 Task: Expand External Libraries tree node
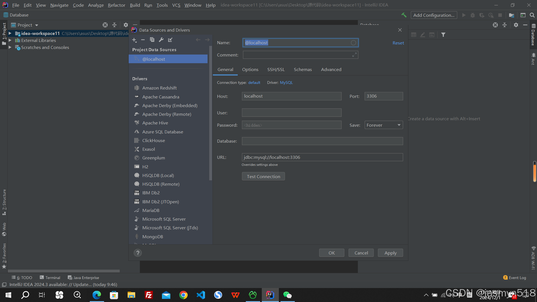point(10,40)
